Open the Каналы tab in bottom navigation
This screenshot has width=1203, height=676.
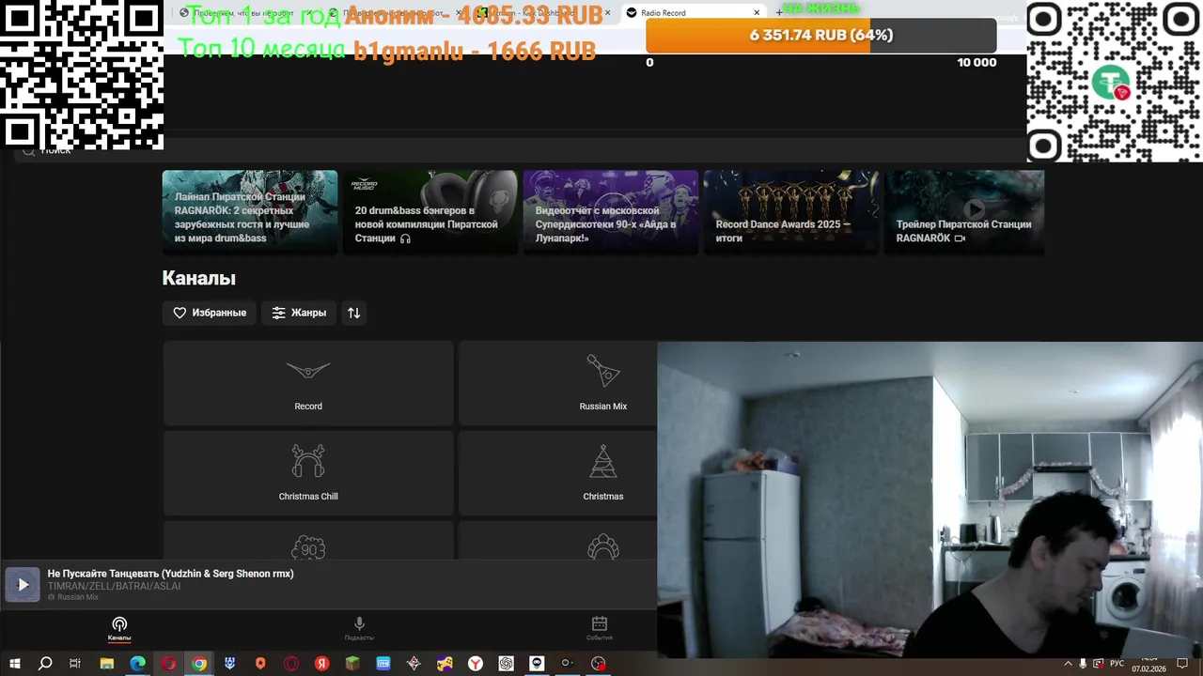(x=119, y=629)
